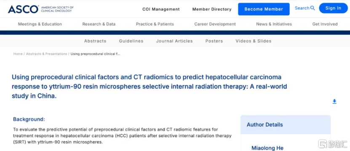Click the Search magnifier icon

pyautogui.click(x=313, y=8)
